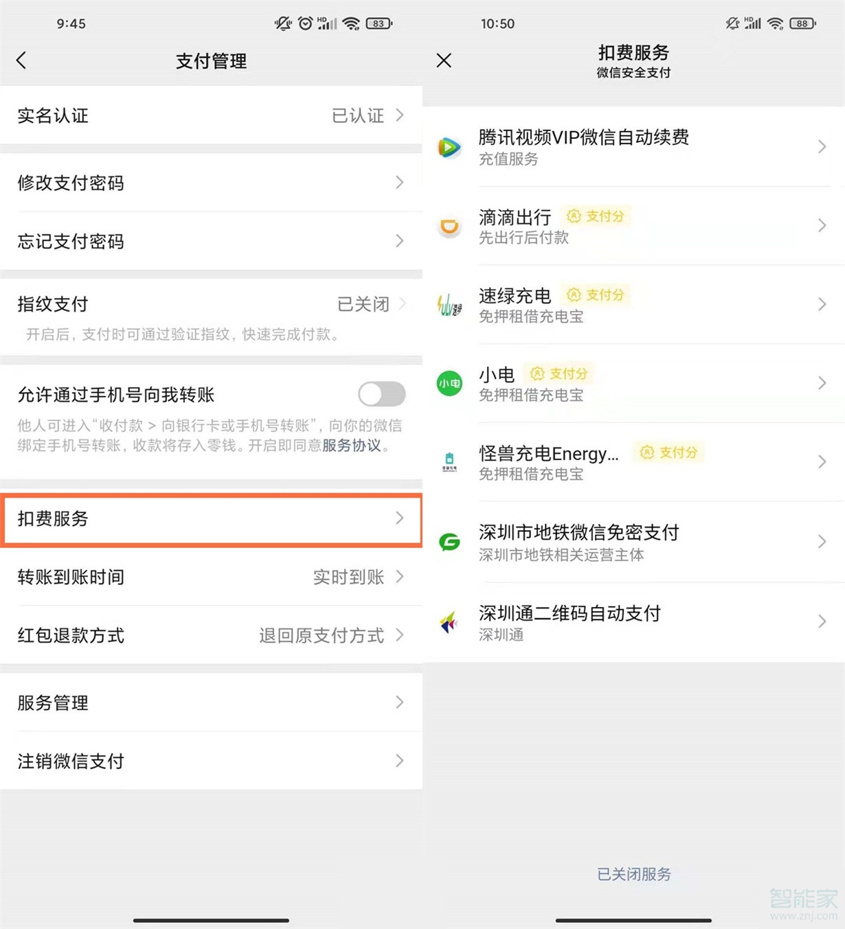Tap 已关闭服务 link at bottom

coord(633,874)
